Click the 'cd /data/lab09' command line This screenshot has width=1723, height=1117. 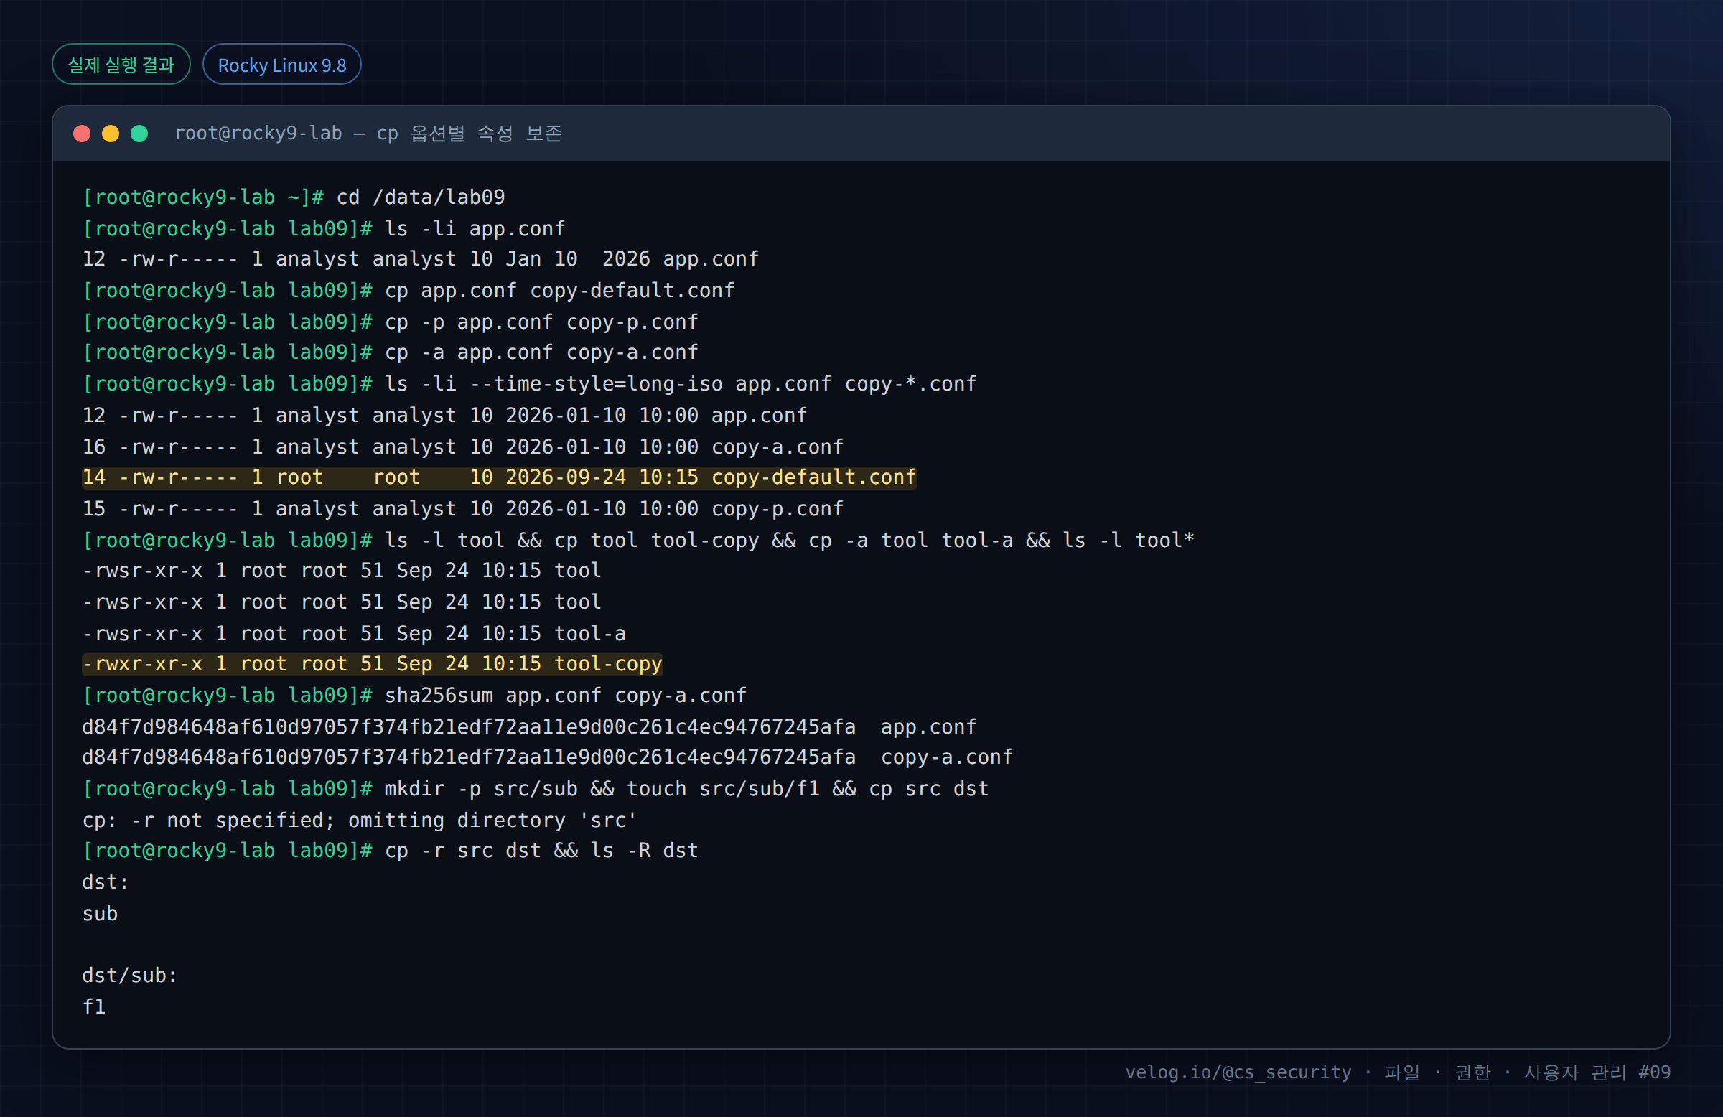tap(293, 197)
